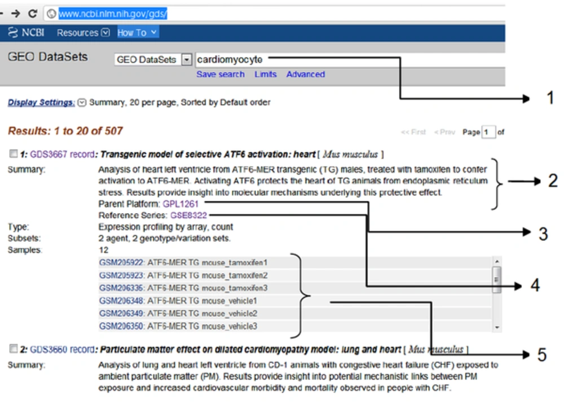Screen dimensions: 564x406
Task: Open sample GSM205922 link
Action: point(122,263)
